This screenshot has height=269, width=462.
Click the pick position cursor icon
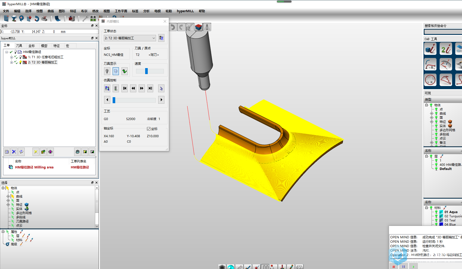[161, 88]
